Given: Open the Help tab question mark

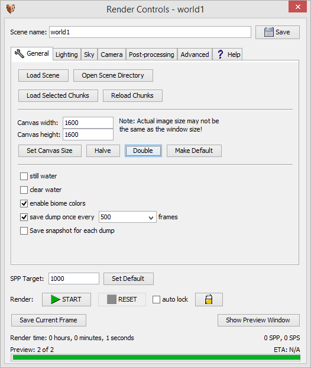Looking at the screenshot, I should tap(220, 55).
